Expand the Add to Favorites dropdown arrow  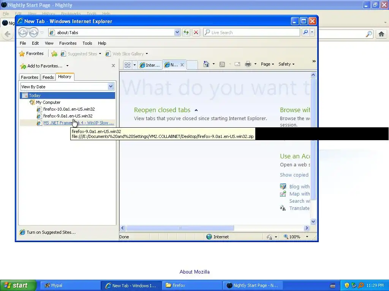click(x=67, y=66)
